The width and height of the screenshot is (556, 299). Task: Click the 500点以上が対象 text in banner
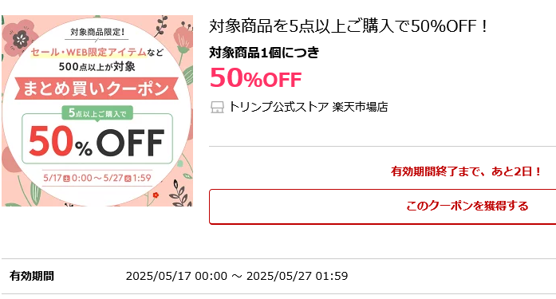tap(97, 67)
